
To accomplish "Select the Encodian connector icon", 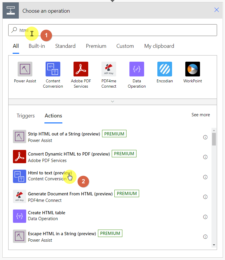I will coord(164,69).
